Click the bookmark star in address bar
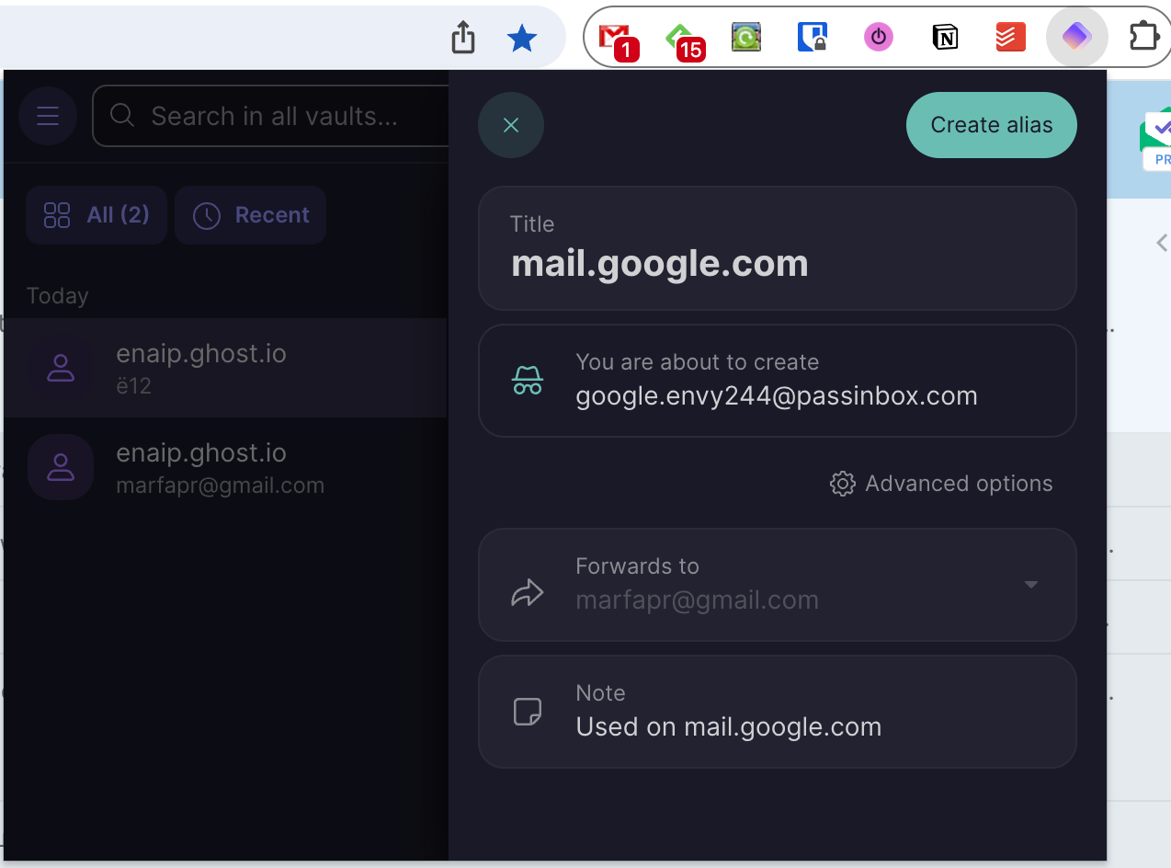The height and width of the screenshot is (868, 1171). click(522, 38)
